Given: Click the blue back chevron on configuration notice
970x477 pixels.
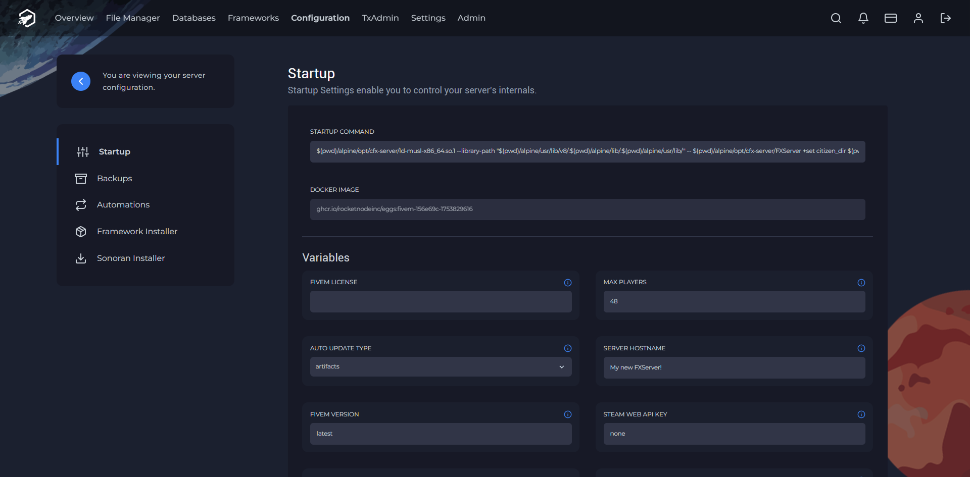Looking at the screenshot, I should click(x=81, y=81).
